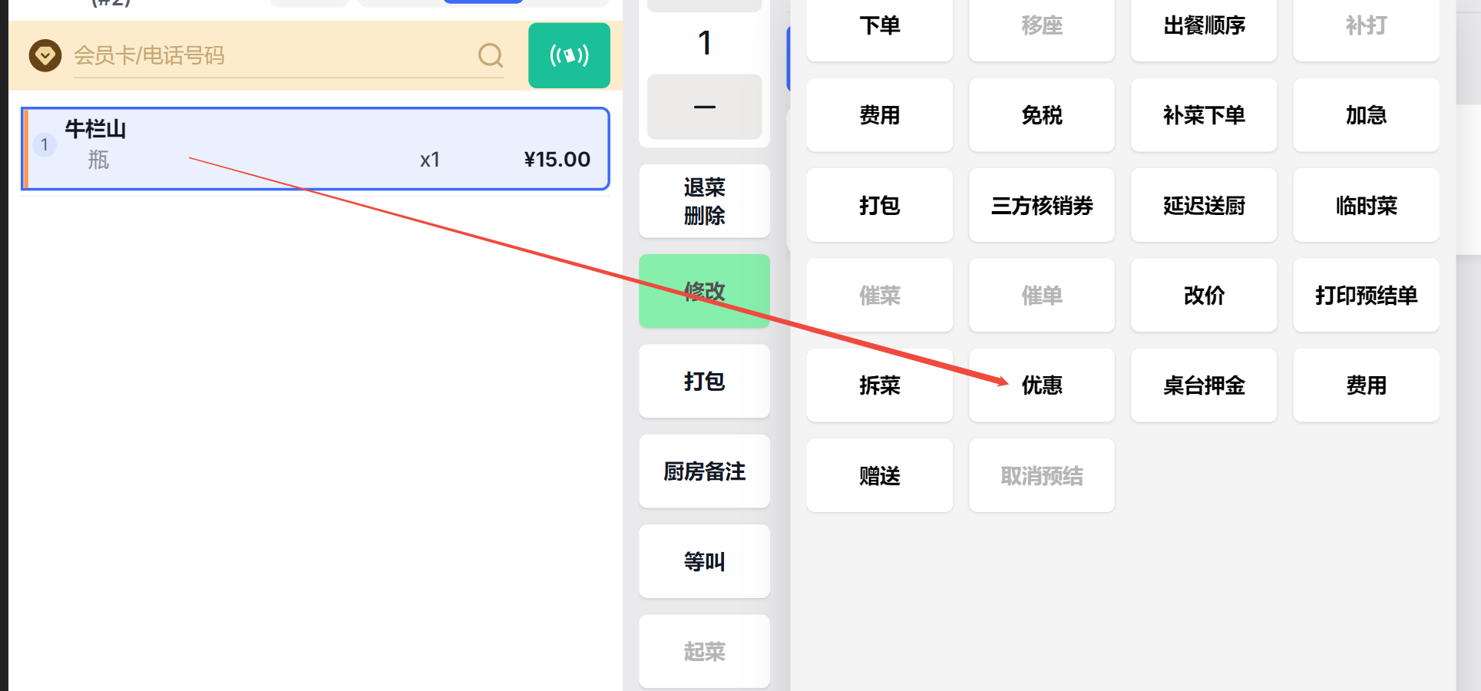Click the 优惠 discount button

[x=1041, y=385]
